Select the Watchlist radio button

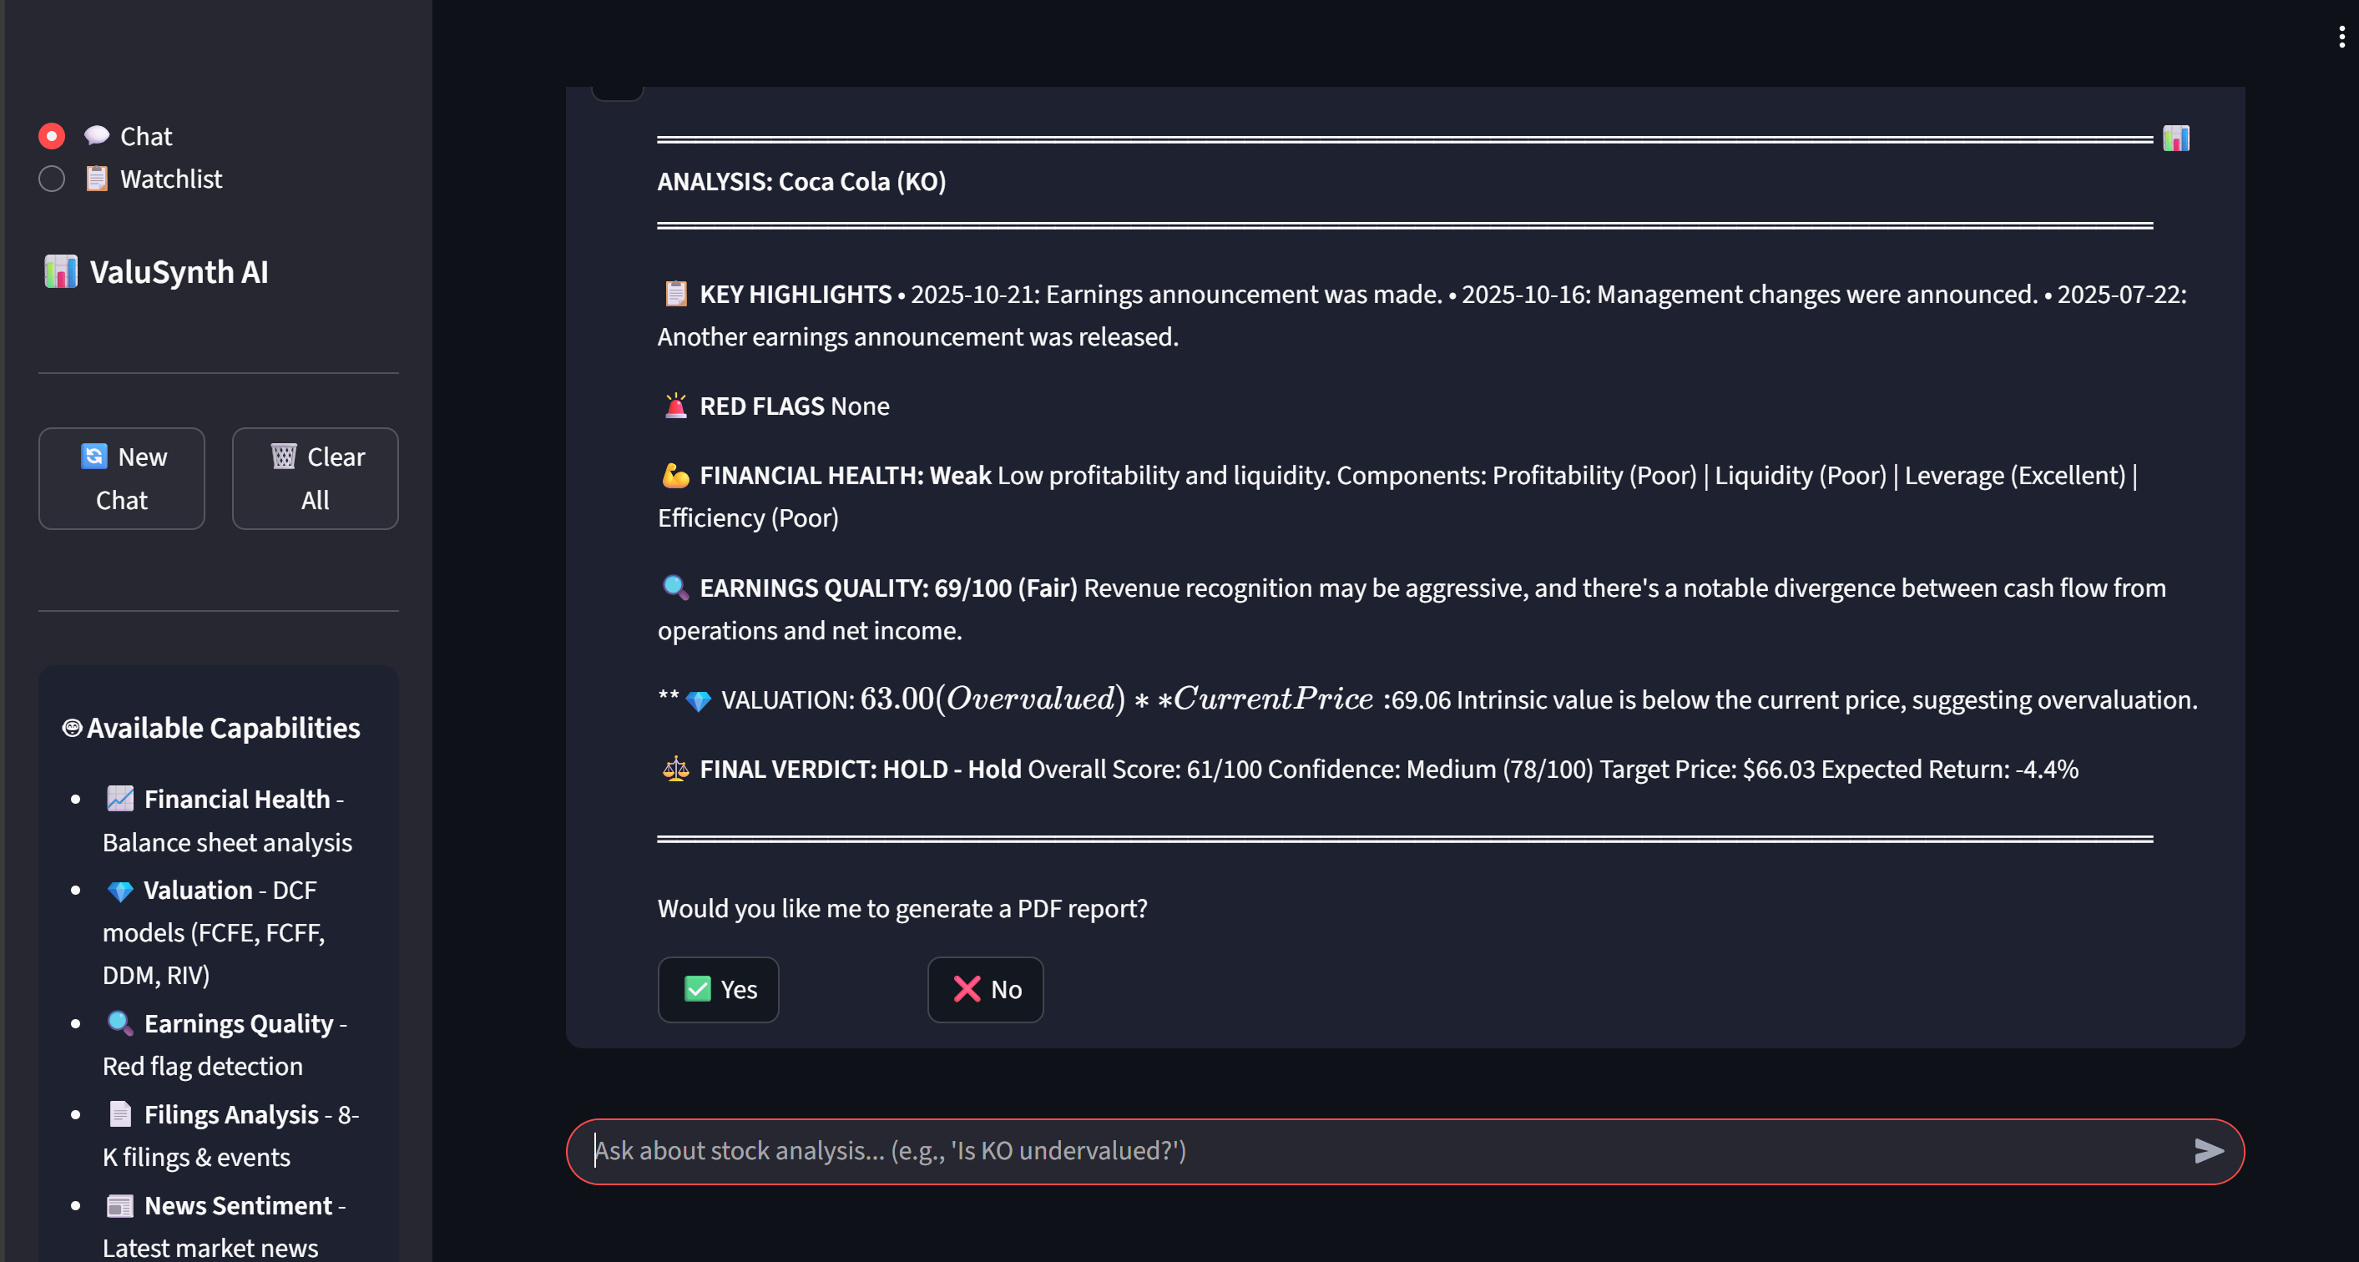53,179
